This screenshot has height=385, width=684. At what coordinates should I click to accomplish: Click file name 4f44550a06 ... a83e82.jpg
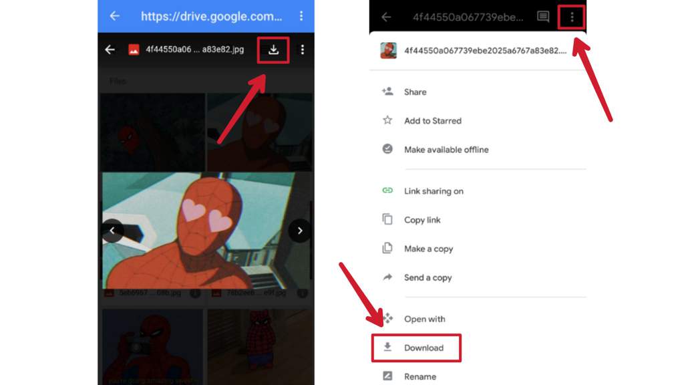point(194,49)
